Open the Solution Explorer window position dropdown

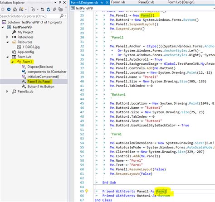[x=55, y=2]
